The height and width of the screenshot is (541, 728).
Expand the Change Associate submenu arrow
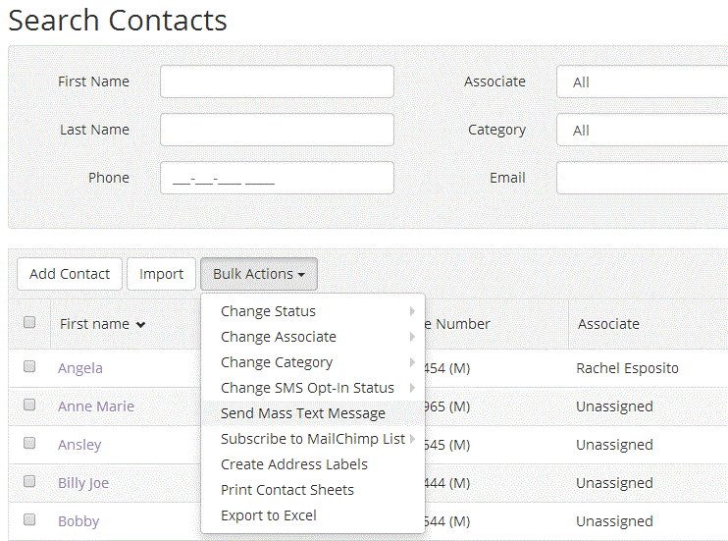(x=412, y=337)
